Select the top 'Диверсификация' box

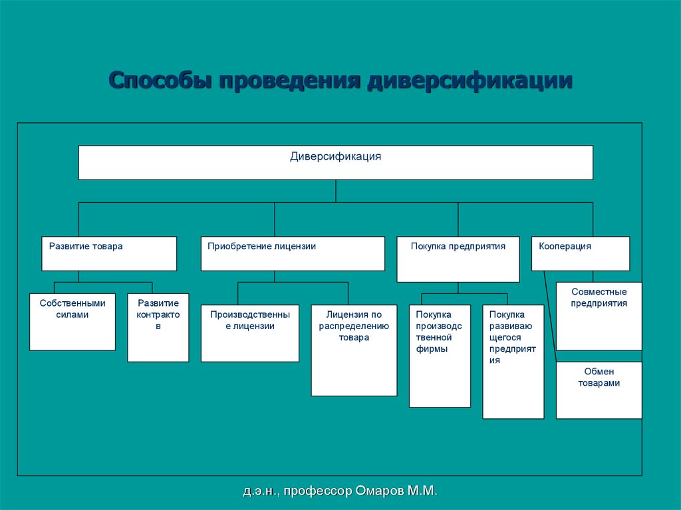[x=335, y=162]
